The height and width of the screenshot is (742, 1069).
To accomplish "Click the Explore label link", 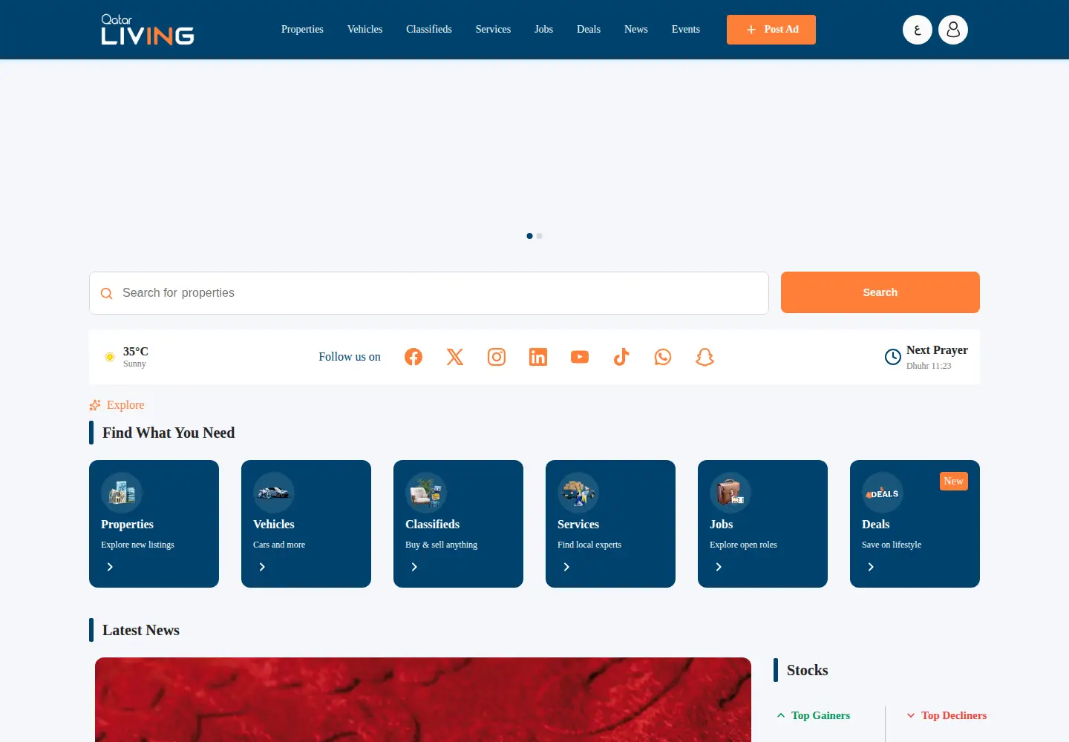I will tap(117, 405).
